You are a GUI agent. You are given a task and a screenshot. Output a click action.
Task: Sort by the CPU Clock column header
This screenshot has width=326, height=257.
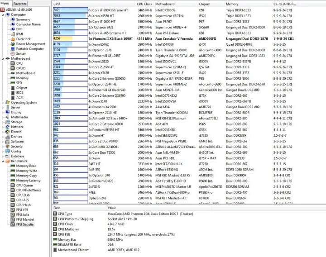(x=144, y=4)
